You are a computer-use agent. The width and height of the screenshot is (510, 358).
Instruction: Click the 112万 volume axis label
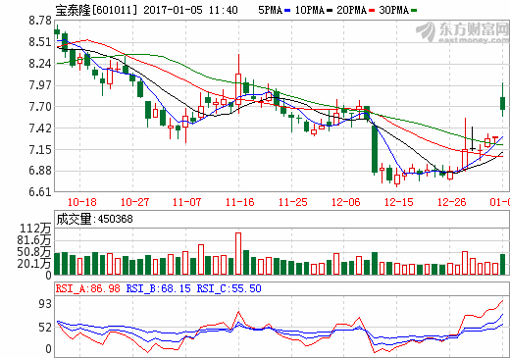tap(35, 229)
